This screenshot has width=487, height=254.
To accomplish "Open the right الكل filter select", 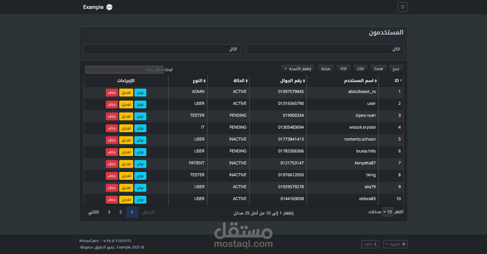I will (x=325, y=49).
